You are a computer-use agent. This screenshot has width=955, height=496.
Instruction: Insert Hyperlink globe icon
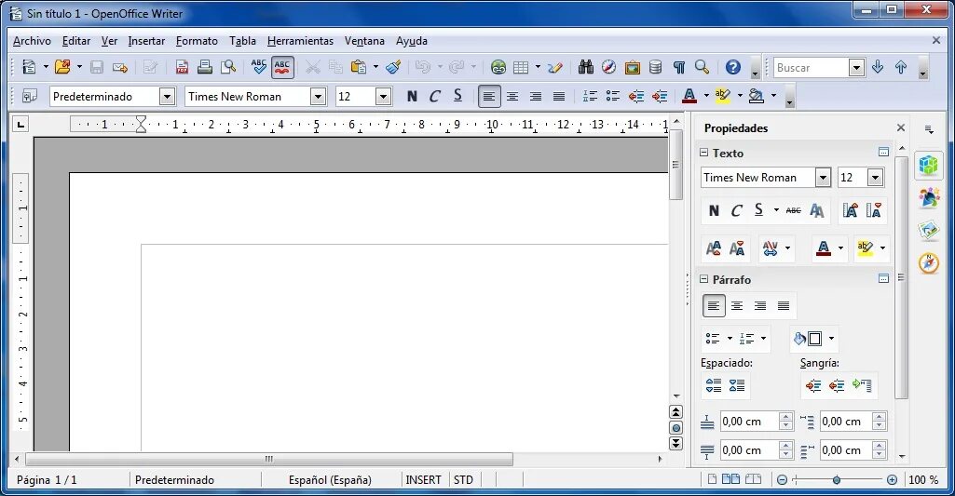[x=498, y=67]
